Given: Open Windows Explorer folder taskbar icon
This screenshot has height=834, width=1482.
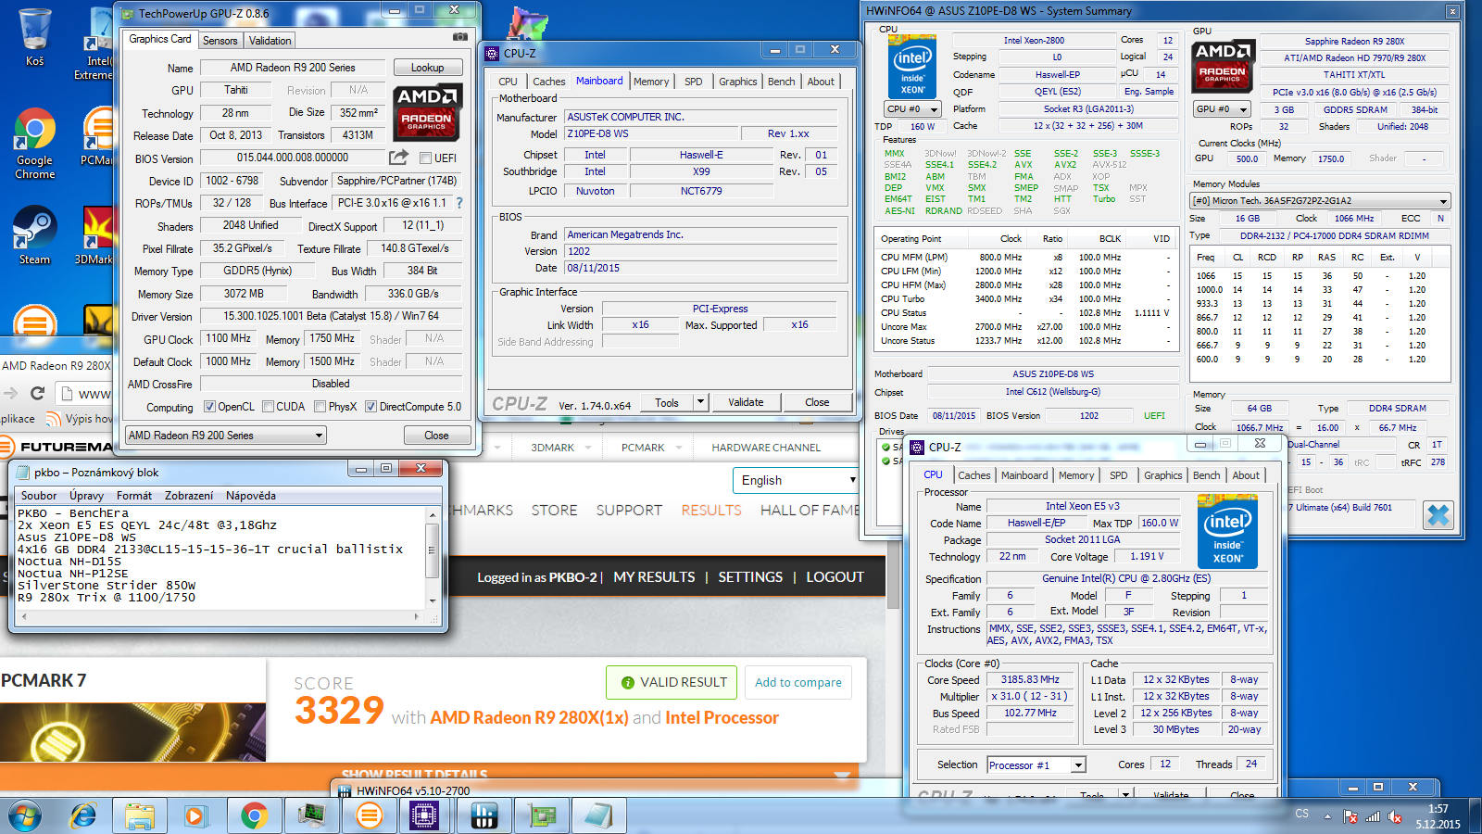Looking at the screenshot, I should [140, 816].
